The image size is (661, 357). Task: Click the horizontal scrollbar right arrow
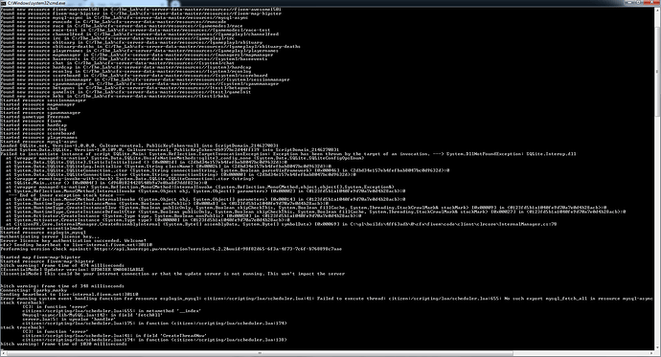[651, 353]
